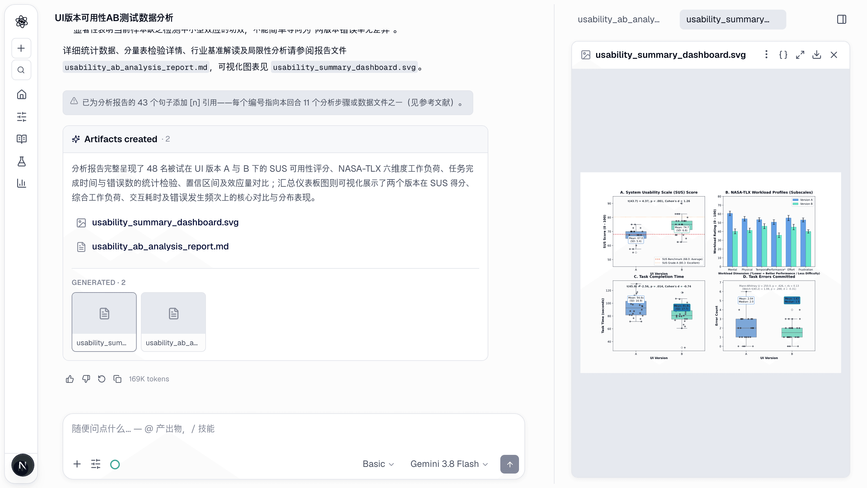Image resolution: width=867 pixels, height=488 pixels.
Task: Open the book library icon in the sidebar
Action: [22, 139]
